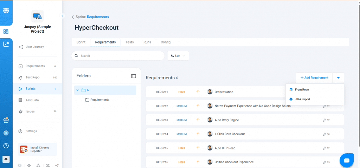Click the priority arrow on Orchestration row
The width and height of the screenshot is (360, 168).
pyautogui.click(x=198, y=92)
